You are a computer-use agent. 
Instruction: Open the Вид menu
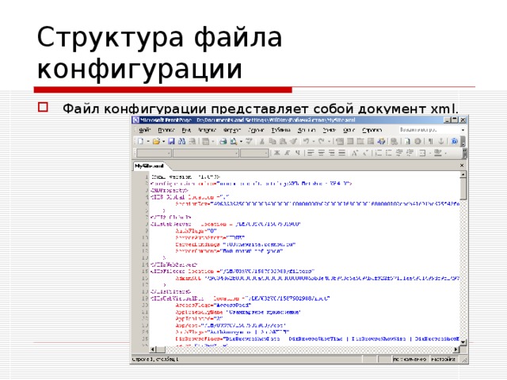point(186,130)
